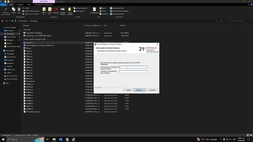Select Descargas under Acceso rápido

pos(10,34)
